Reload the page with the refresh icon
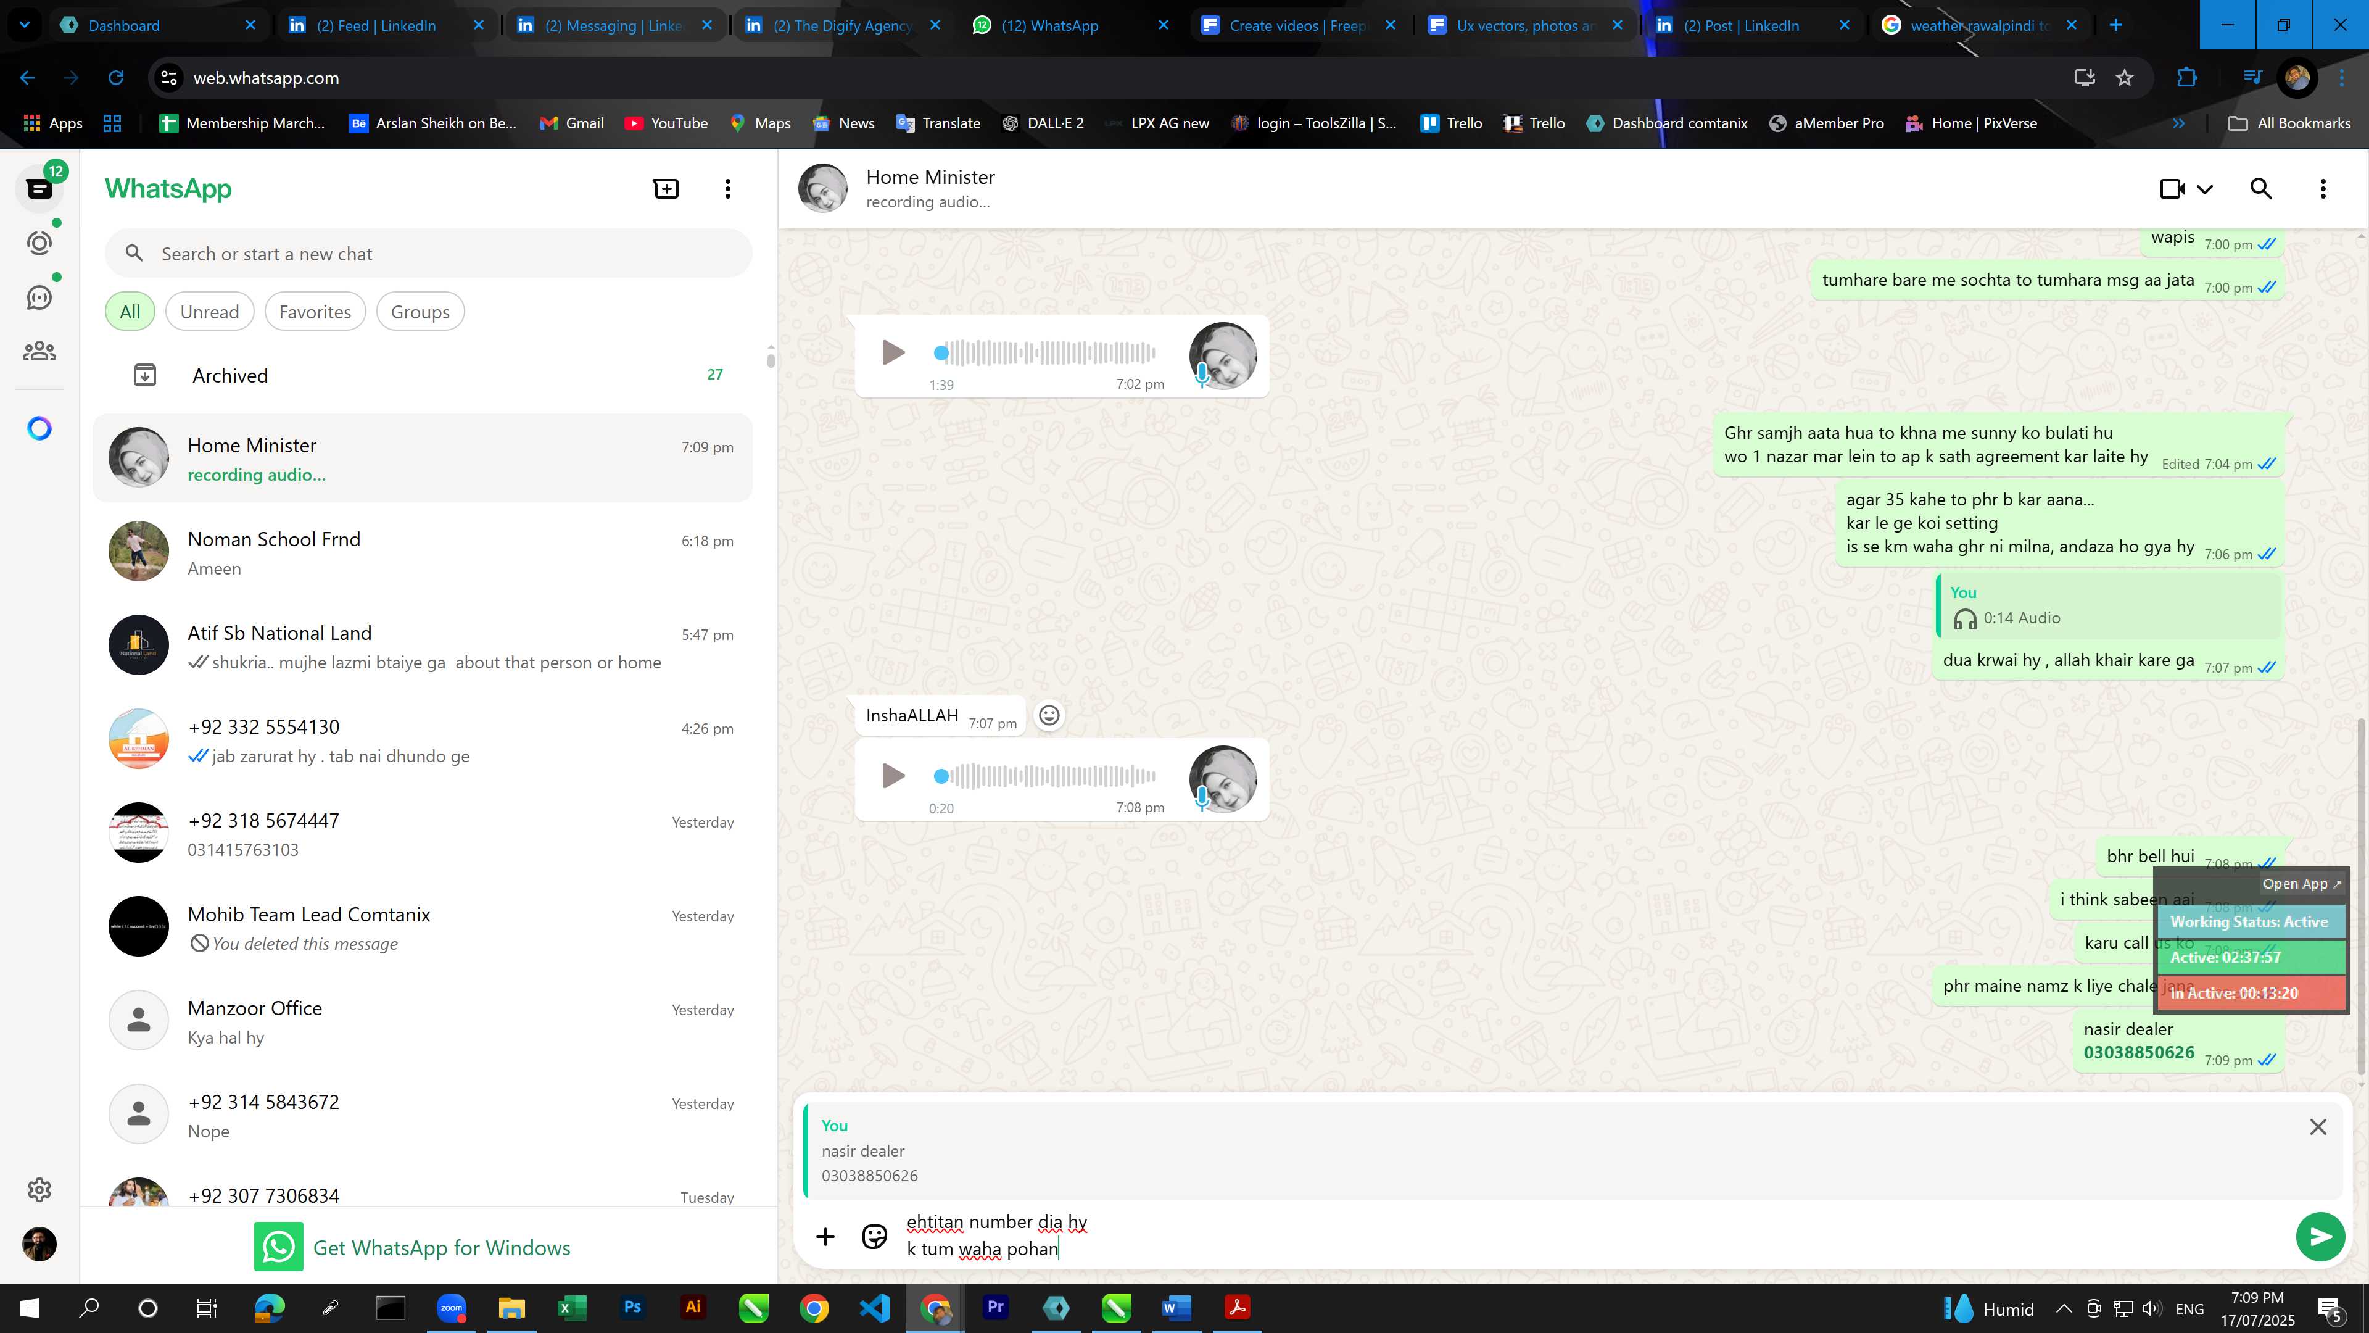The width and height of the screenshot is (2369, 1333). (116, 78)
